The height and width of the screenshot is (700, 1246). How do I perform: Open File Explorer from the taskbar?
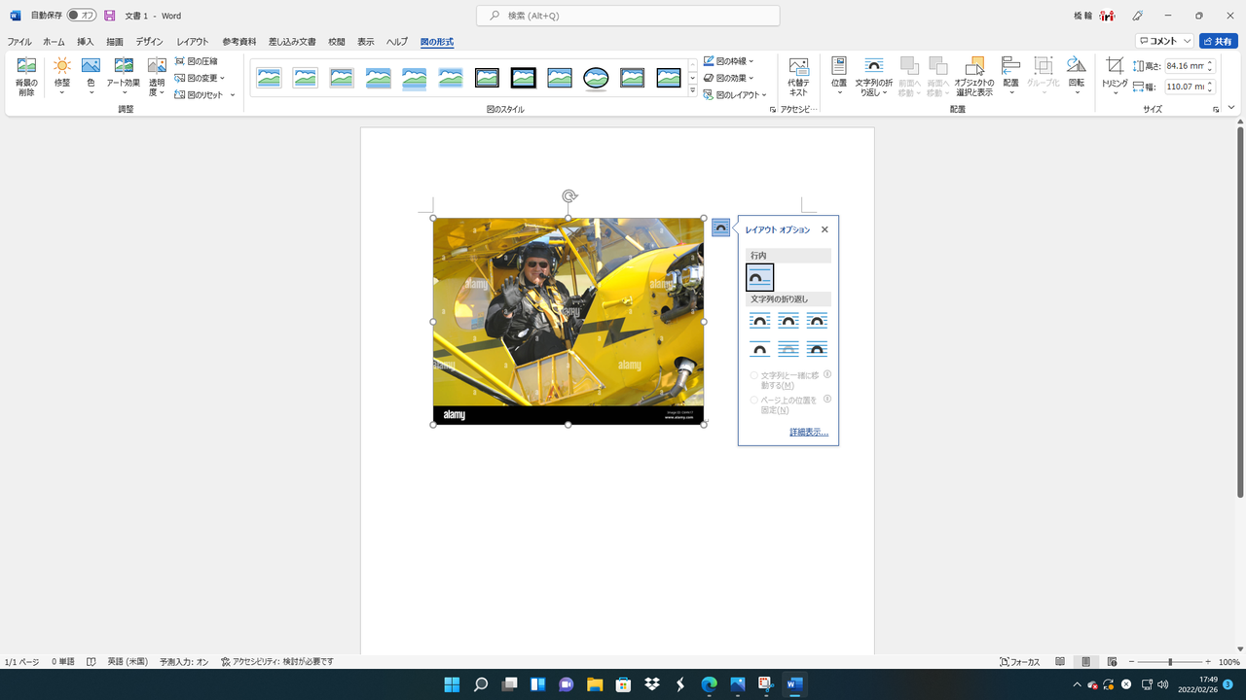tap(595, 684)
